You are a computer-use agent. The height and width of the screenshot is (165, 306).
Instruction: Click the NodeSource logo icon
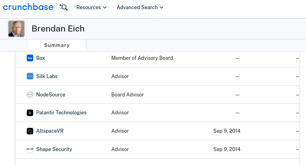click(x=30, y=94)
